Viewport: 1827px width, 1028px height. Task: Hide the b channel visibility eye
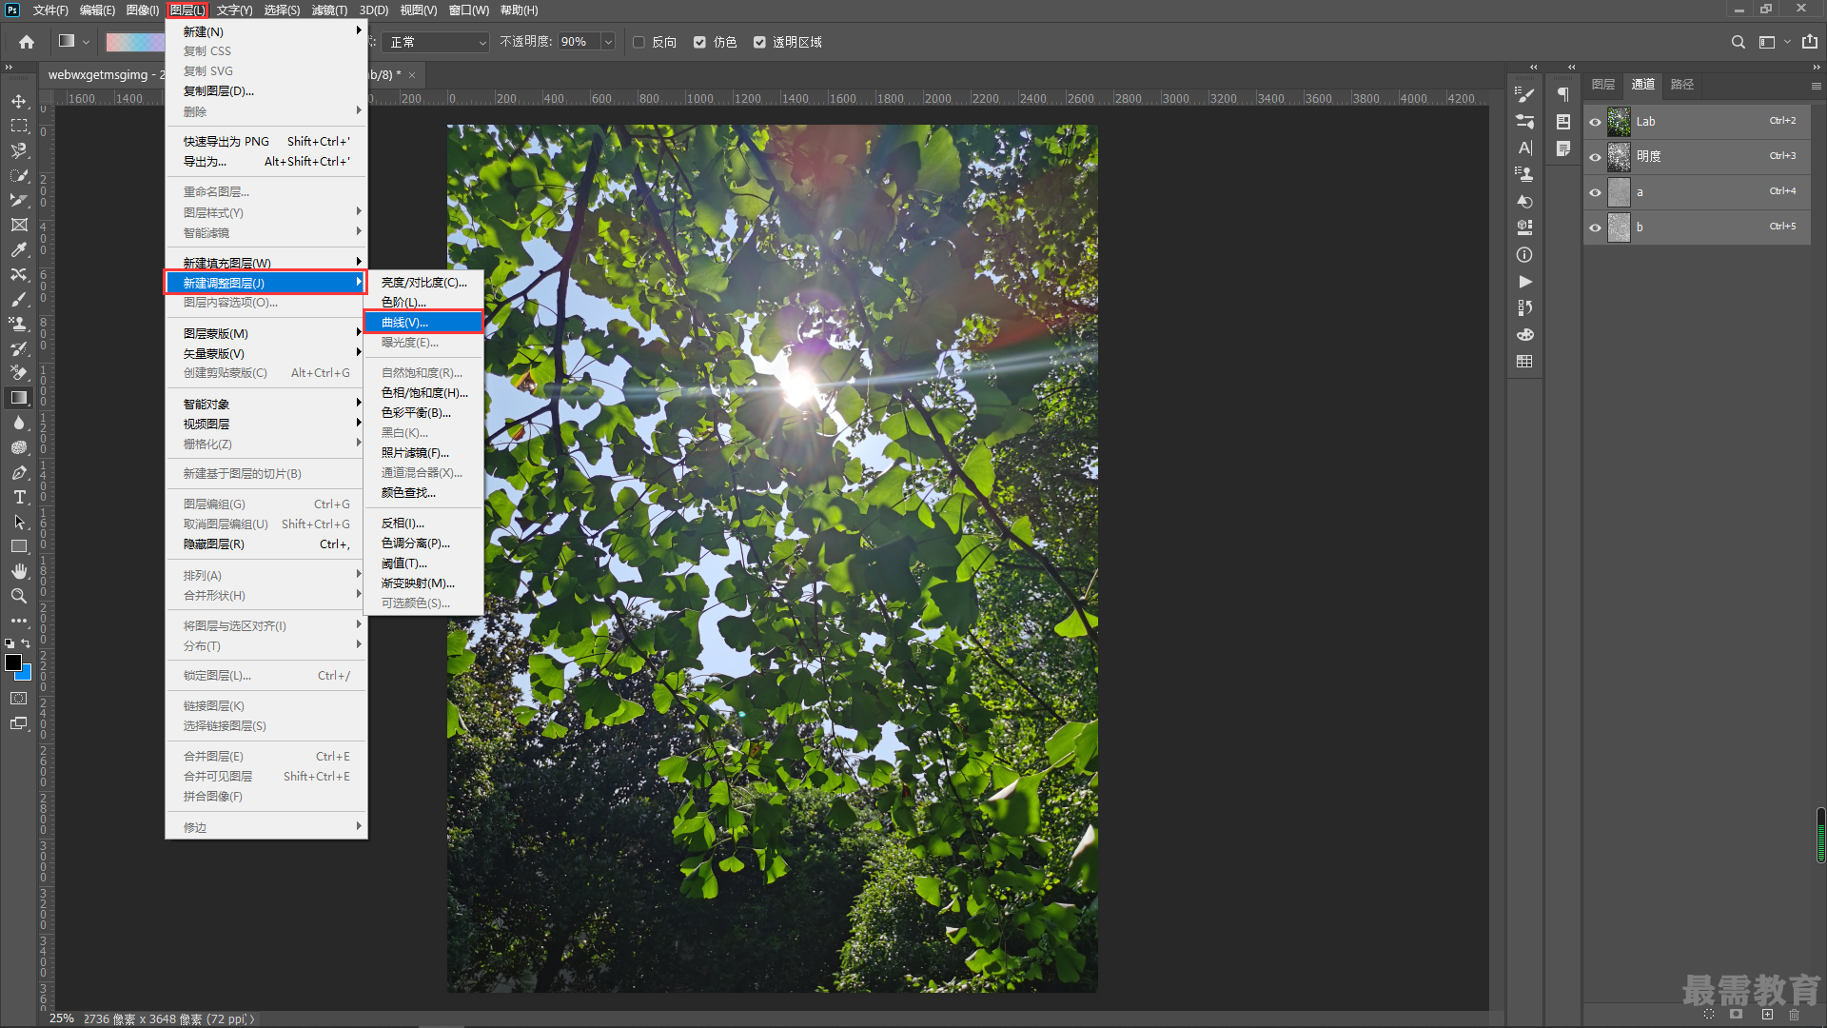click(1595, 227)
